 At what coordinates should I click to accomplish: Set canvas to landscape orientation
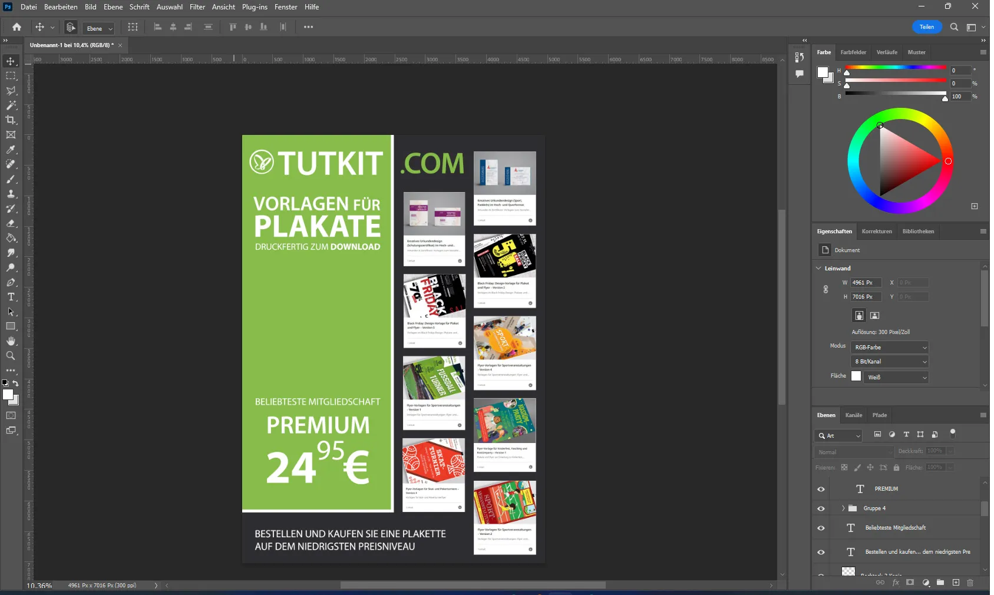tap(875, 316)
